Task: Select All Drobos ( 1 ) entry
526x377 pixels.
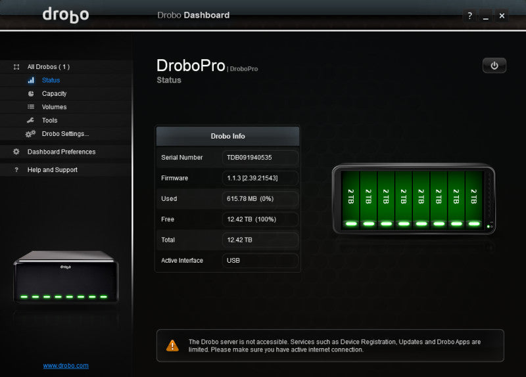Action: pyautogui.click(x=49, y=67)
